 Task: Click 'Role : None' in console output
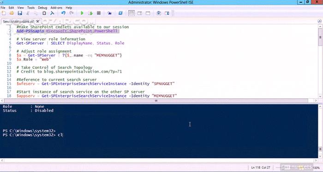point(23,107)
